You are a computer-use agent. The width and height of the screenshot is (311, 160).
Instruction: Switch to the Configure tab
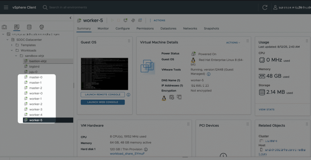[123, 28]
